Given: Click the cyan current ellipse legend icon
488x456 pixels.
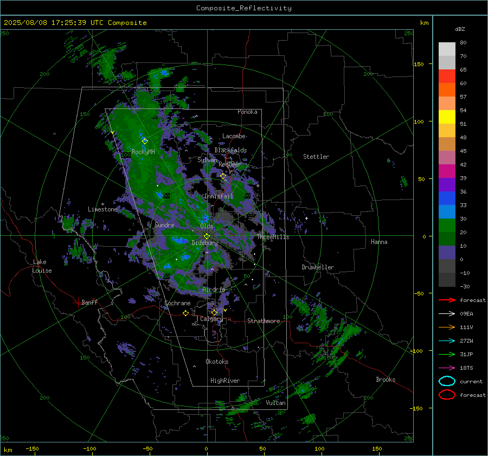Looking at the screenshot, I should pos(447,381).
